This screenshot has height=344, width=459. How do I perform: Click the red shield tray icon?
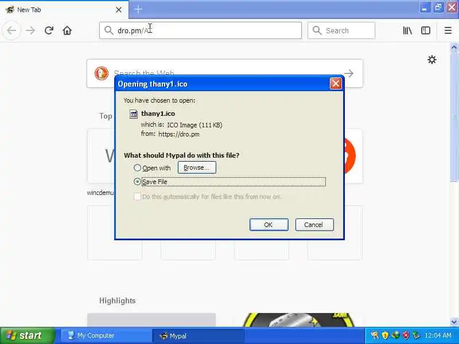click(x=406, y=335)
